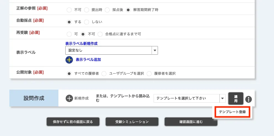
Task: Open the 表示ラベル新規作成 link
Action: point(81,44)
